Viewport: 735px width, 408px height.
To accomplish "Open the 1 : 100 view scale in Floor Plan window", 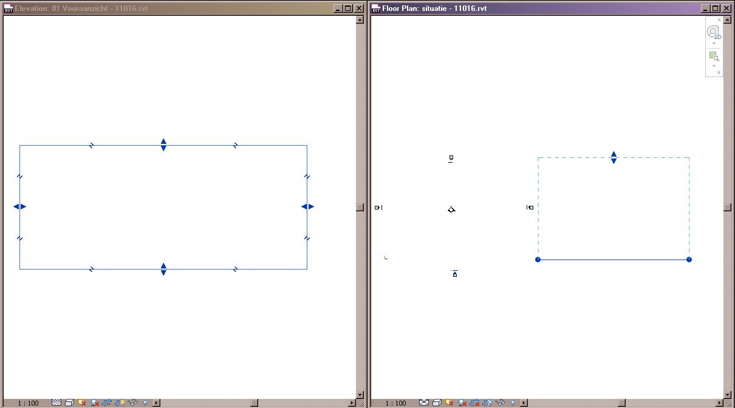I will tap(396, 403).
